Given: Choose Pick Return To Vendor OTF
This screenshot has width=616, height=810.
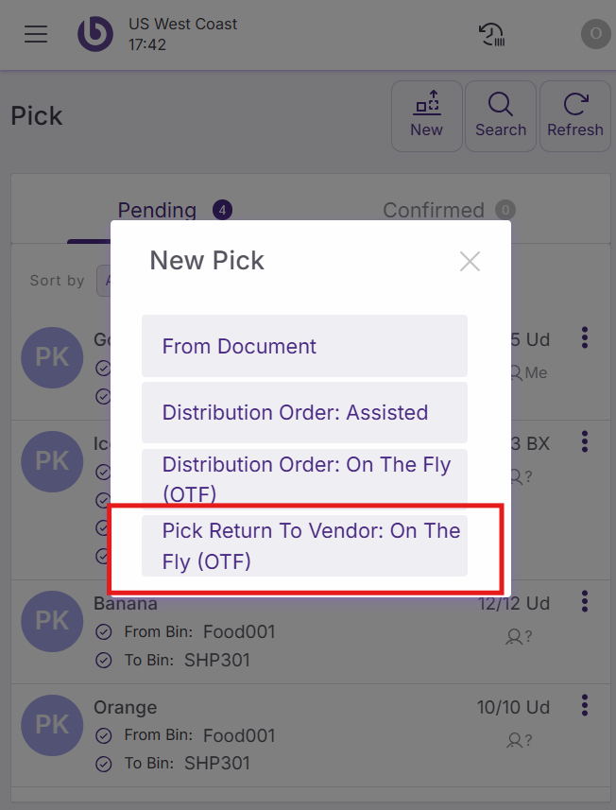Looking at the screenshot, I should pos(304,545).
